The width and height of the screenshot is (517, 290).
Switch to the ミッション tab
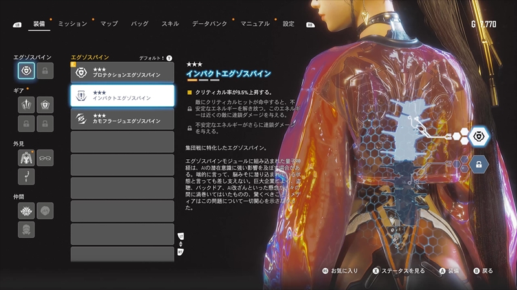[72, 24]
